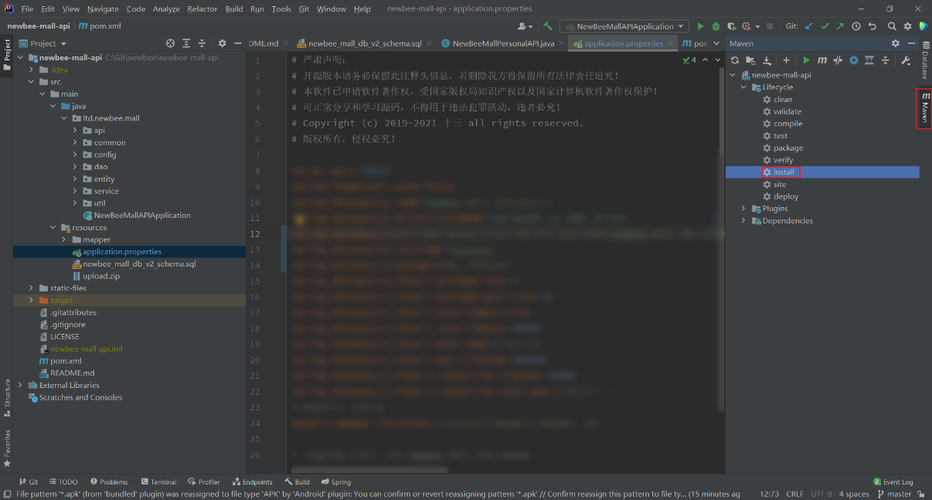Click the Git update project arrow
The image size is (932, 500).
coord(809,26)
